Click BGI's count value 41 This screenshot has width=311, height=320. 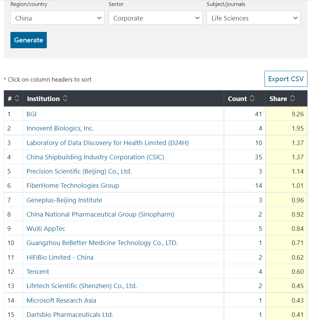tap(258, 114)
